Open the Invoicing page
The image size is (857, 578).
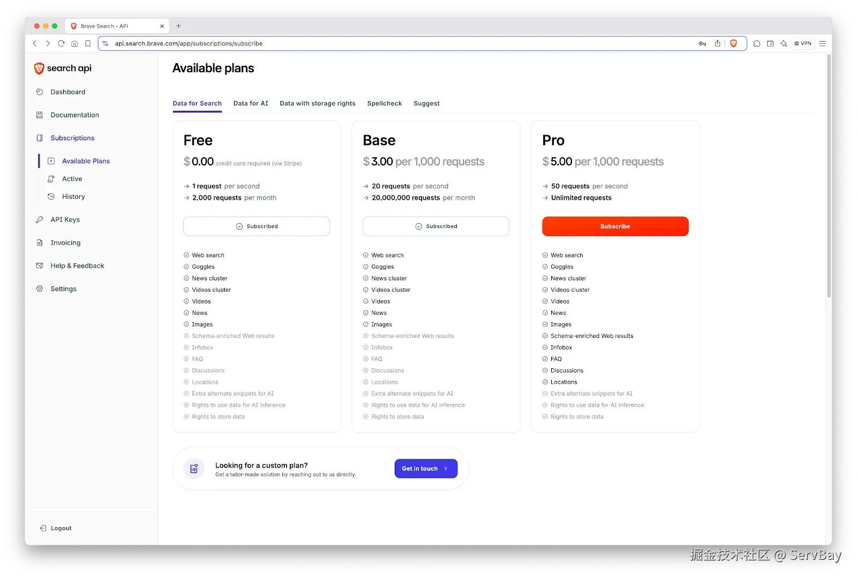click(x=65, y=242)
